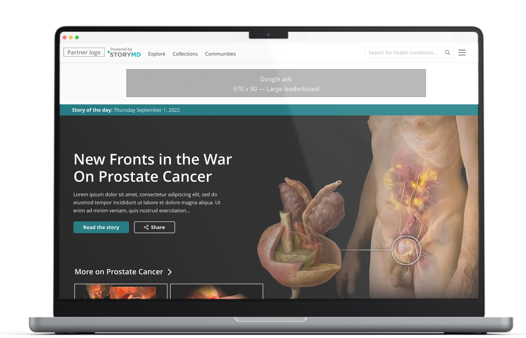Click the green fullscreen window dot
The height and width of the screenshot is (338, 526).
tap(77, 37)
